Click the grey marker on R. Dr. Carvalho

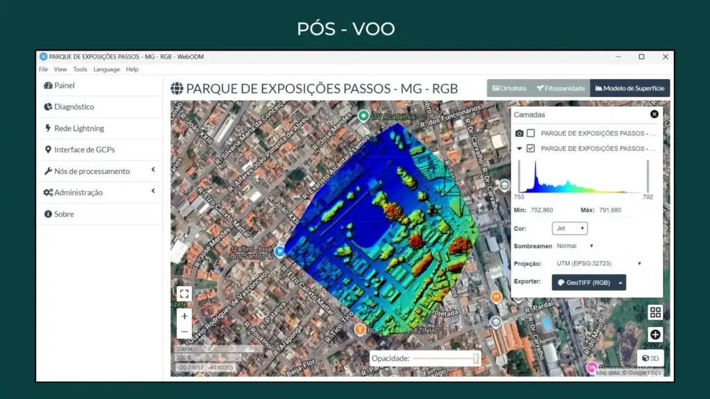504,185
